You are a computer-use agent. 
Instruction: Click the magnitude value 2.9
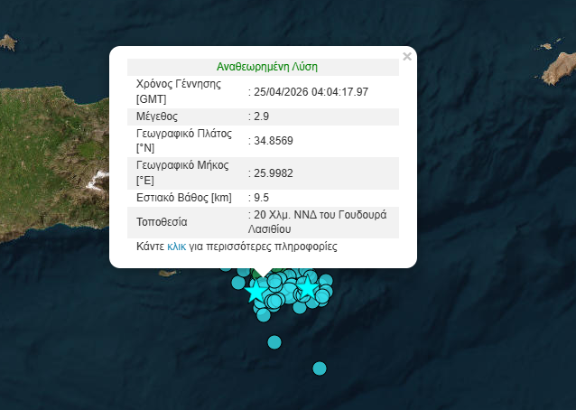[261, 116]
